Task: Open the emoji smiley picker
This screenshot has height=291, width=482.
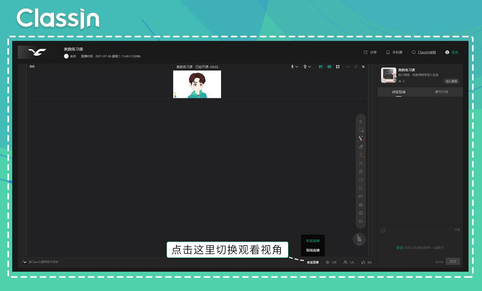Action: (x=383, y=230)
